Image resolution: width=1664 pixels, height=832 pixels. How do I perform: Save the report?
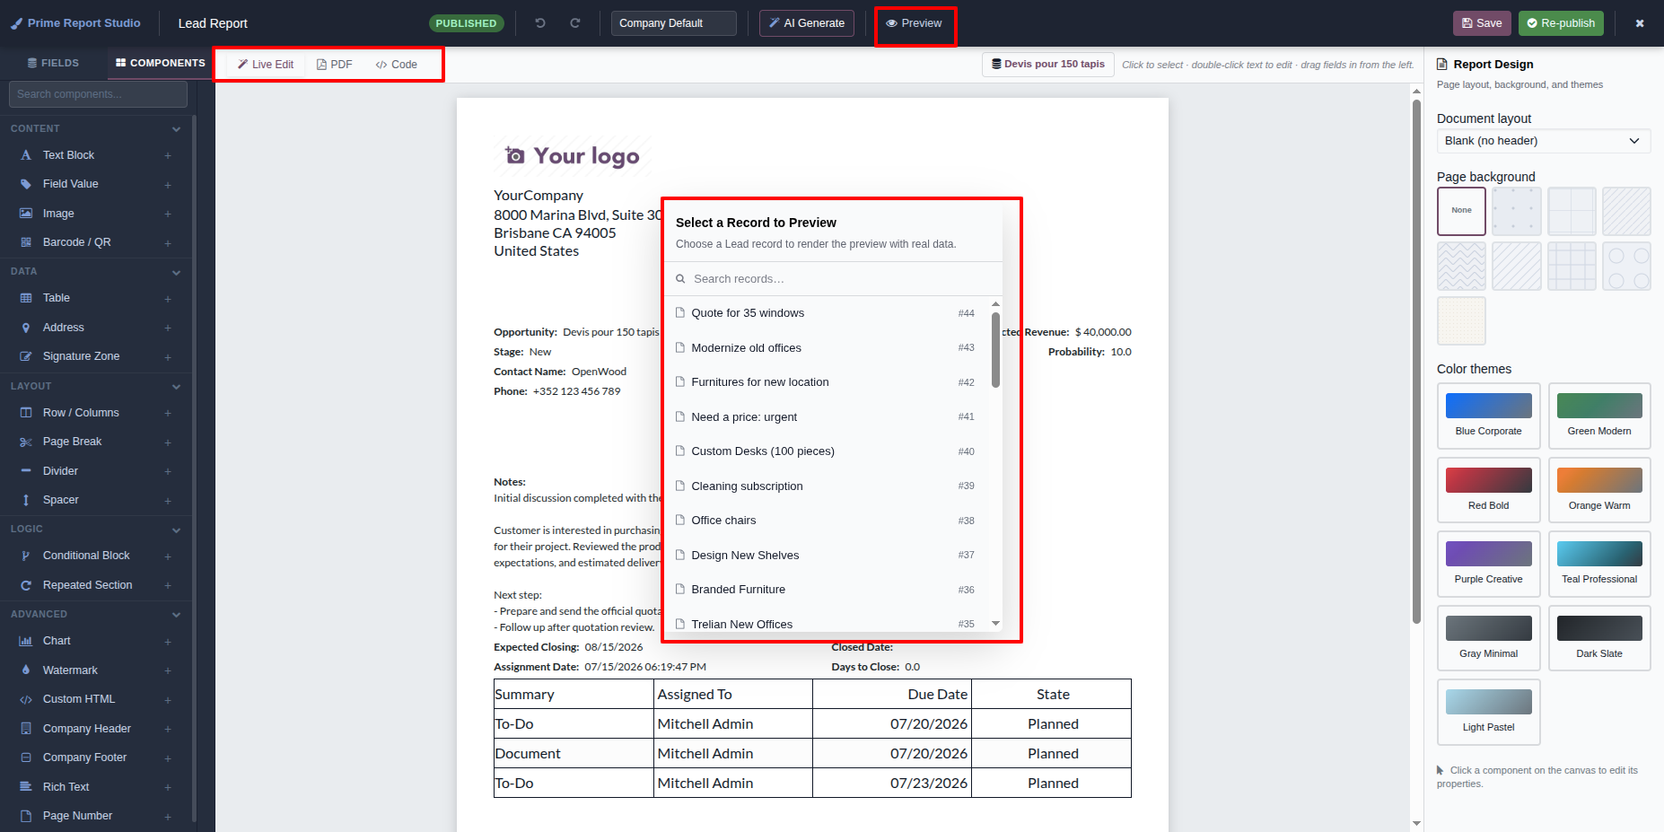(1482, 23)
